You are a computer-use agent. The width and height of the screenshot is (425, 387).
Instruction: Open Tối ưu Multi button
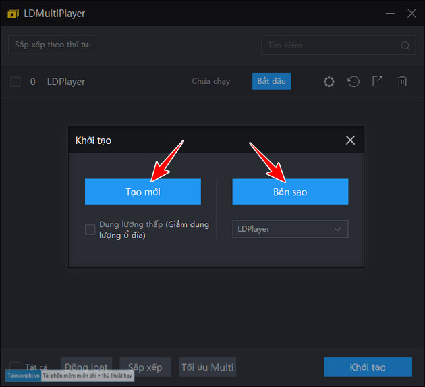(208, 367)
